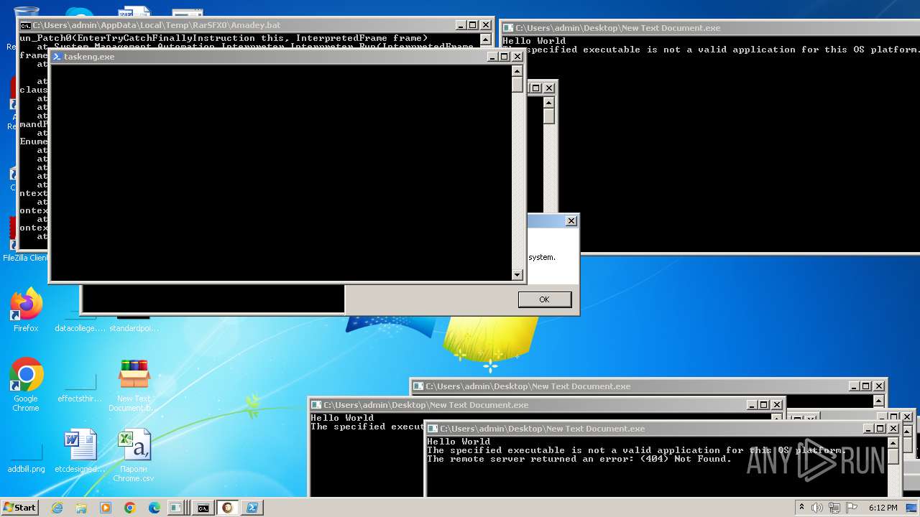Viewport: 920px width, 517px height.
Task: Click the up arrow of taskeng.exe scrollbar
Action: (x=517, y=70)
